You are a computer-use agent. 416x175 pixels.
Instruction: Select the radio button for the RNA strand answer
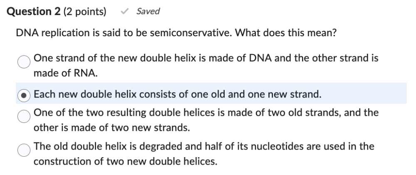tap(24, 62)
